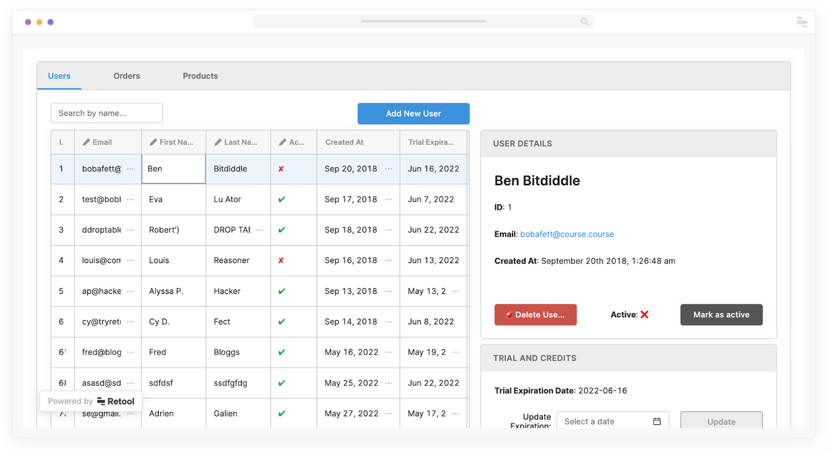The height and width of the screenshot is (451, 830).
Task: Click the Ben first name cell
Action: point(174,169)
